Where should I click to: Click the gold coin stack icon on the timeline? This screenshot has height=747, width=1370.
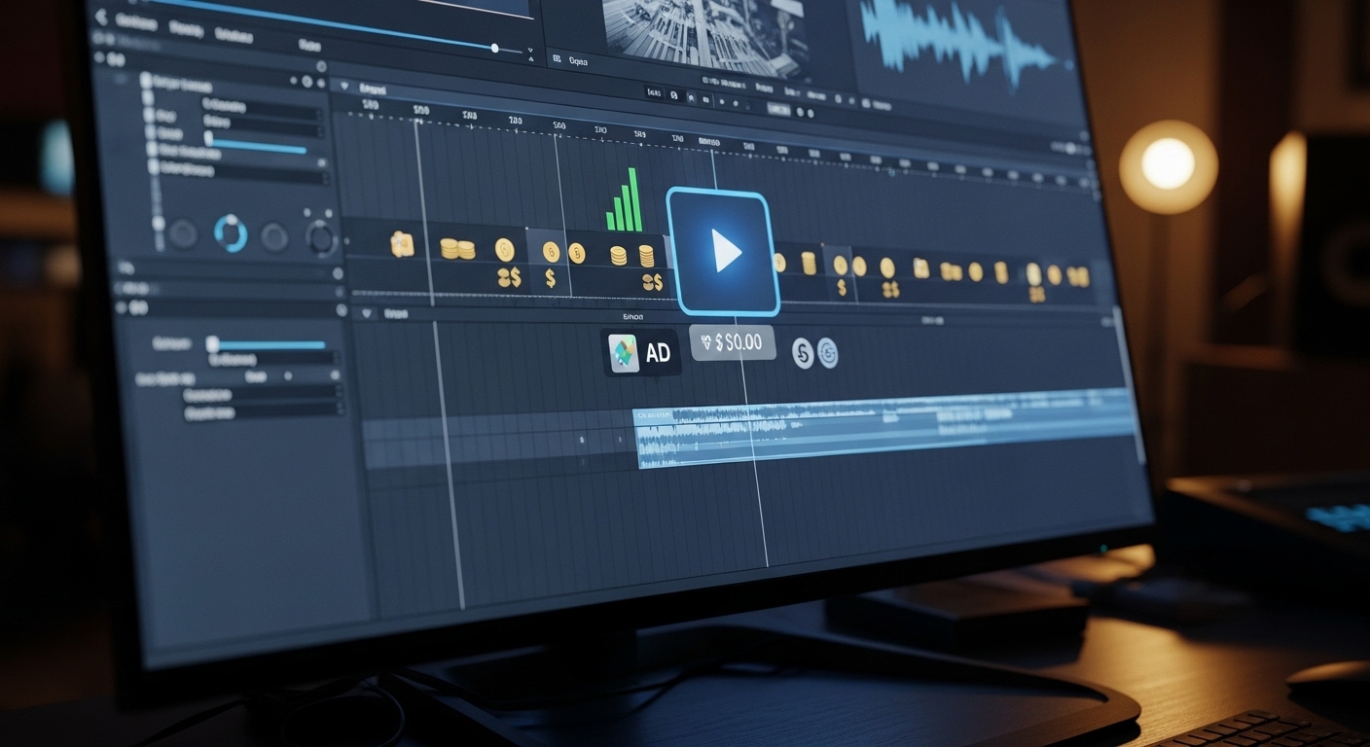pos(457,250)
